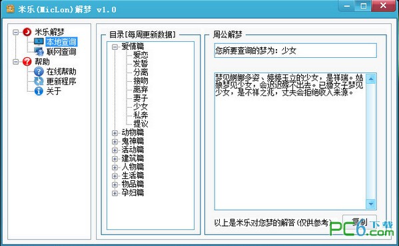The image size is (399, 246).
Task: Expand the 生活篇 category
Action: [115, 176]
